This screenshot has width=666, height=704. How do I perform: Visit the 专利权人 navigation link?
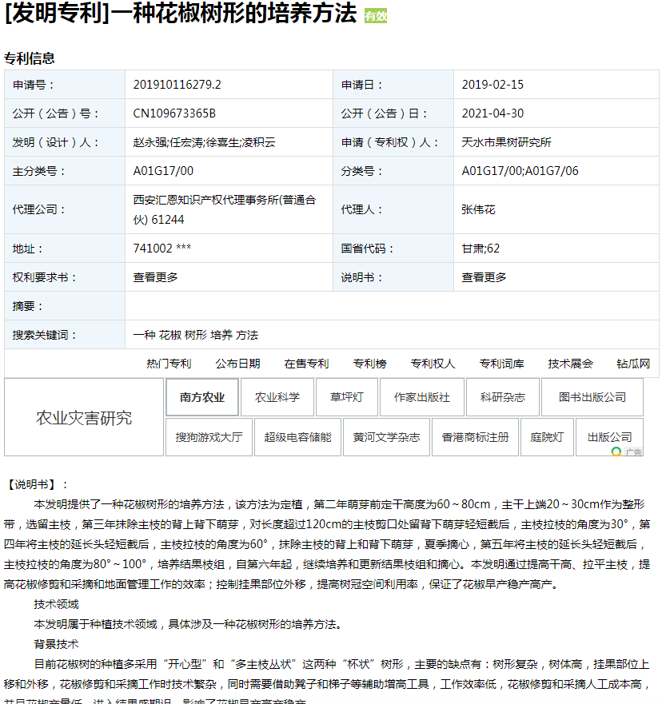(x=433, y=364)
